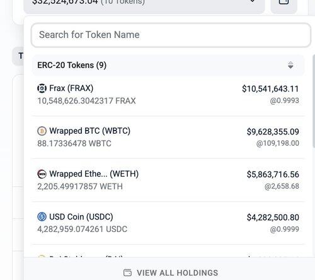Click the $10,541,643.11 FRAX value
The image size is (315, 280).
[x=270, y=89]
